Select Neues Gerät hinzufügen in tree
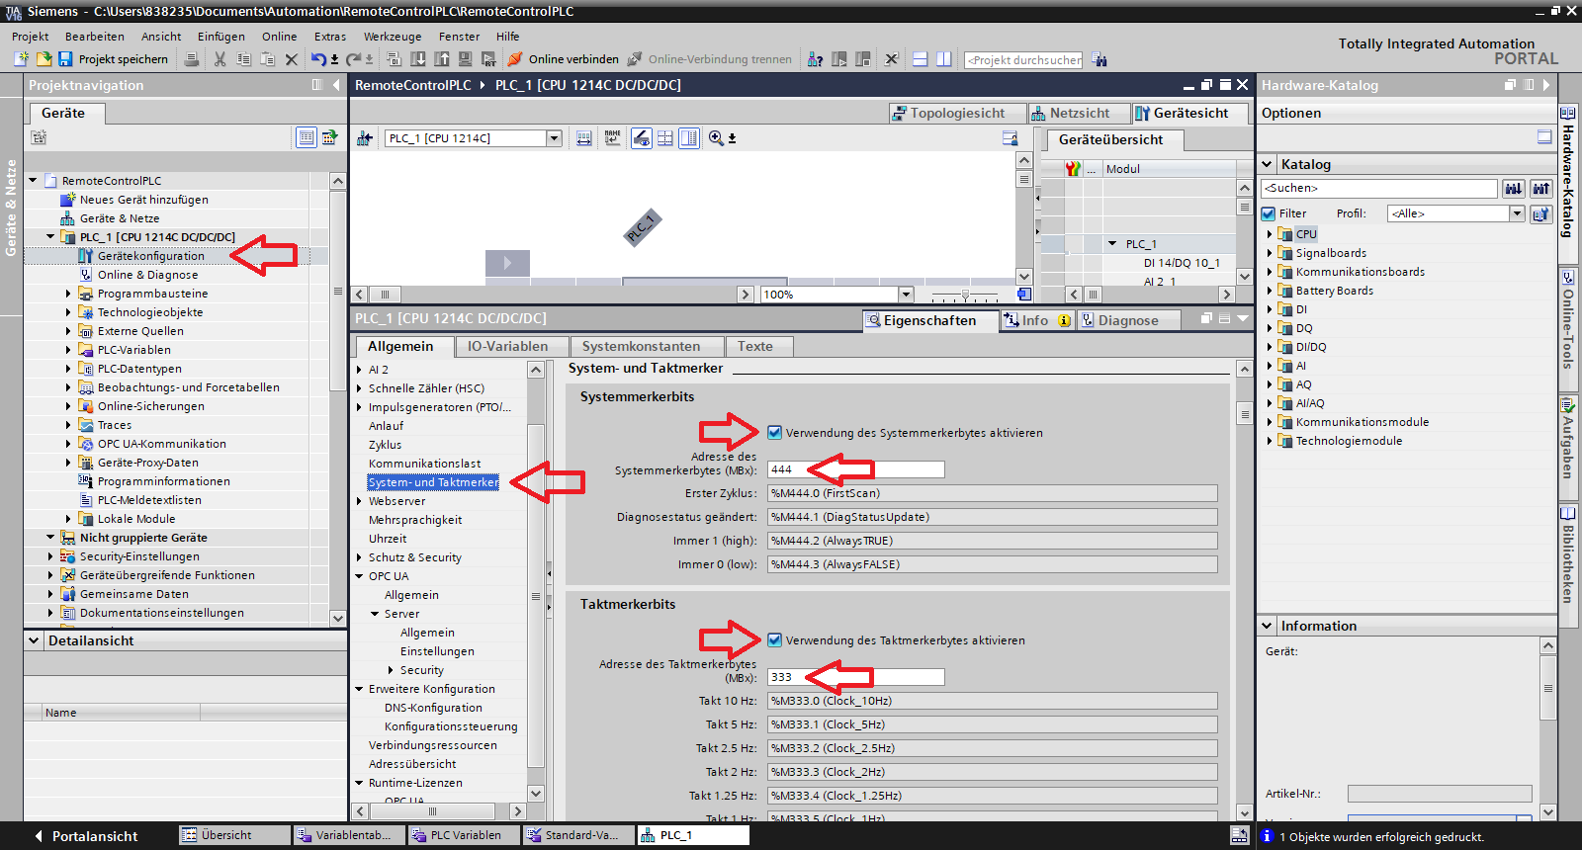The image size is (1582, 850). click(143, 200)
